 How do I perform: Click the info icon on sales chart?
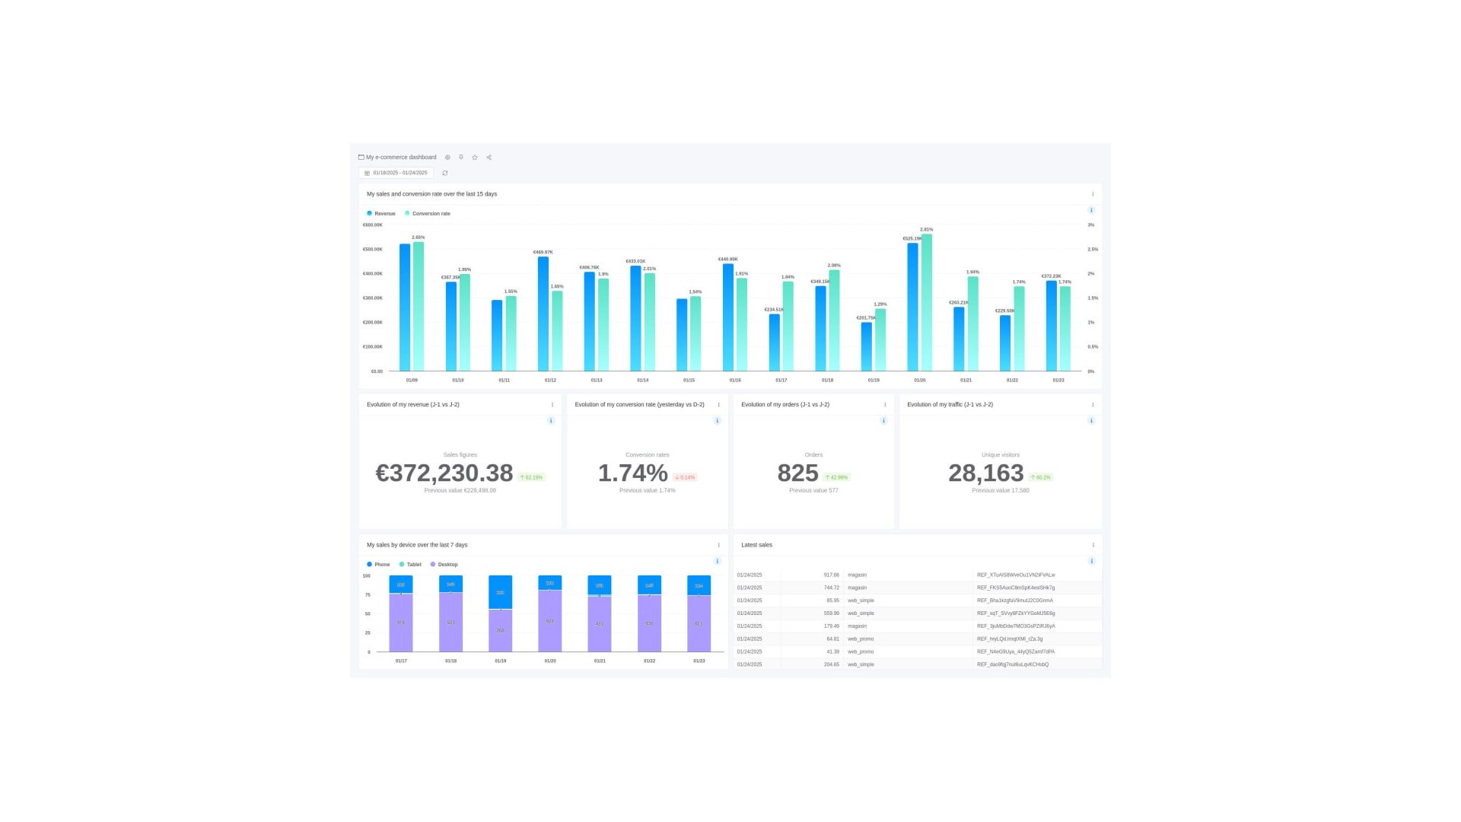1091,210
